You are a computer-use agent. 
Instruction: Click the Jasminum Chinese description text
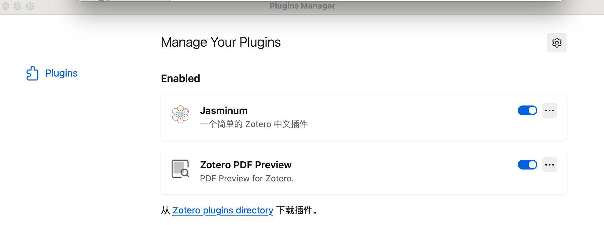254,124
